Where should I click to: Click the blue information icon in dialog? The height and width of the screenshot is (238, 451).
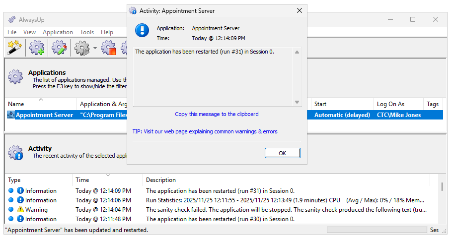click(x=142, y=31)
